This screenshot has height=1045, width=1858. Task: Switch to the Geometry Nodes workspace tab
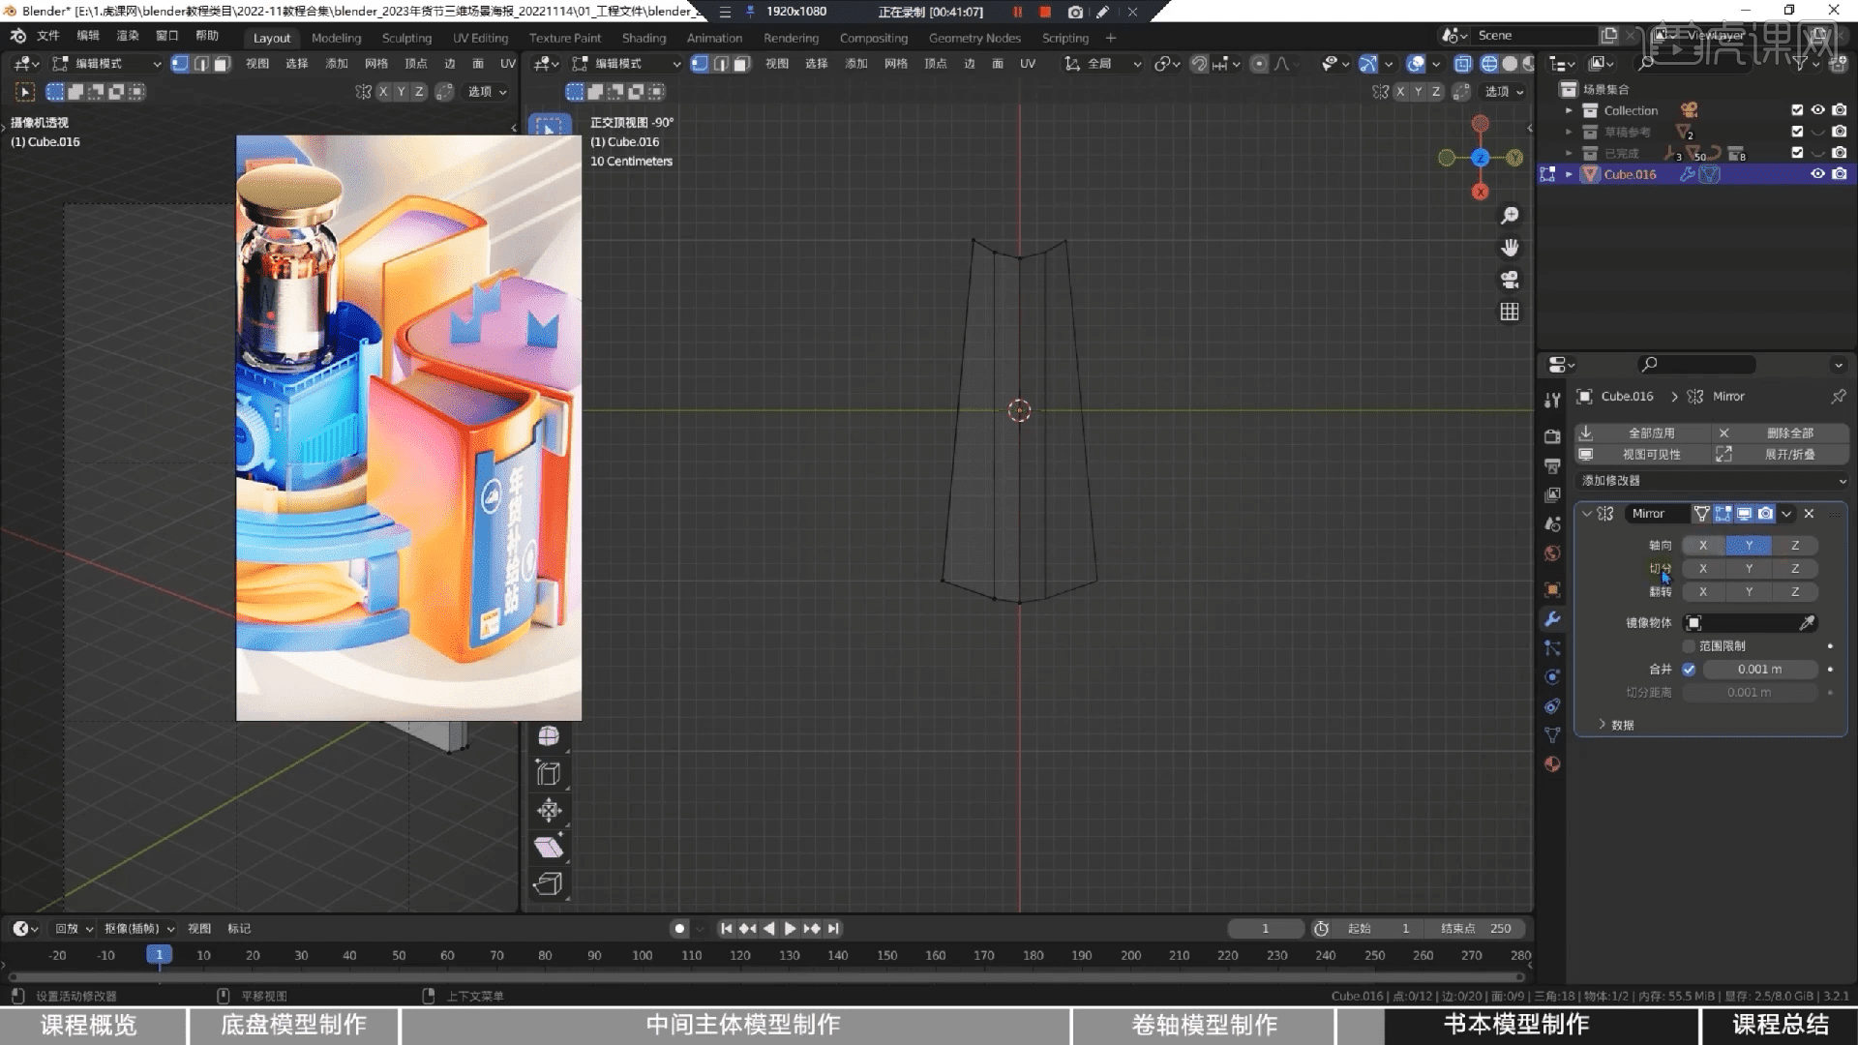pos(974,38)
